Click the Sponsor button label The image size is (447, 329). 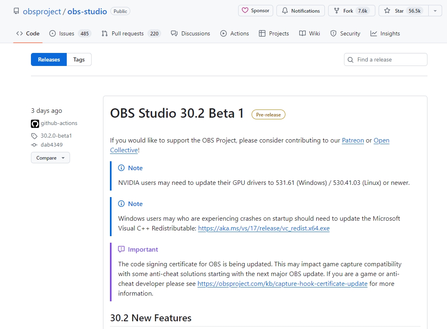[x=260, y=11]
